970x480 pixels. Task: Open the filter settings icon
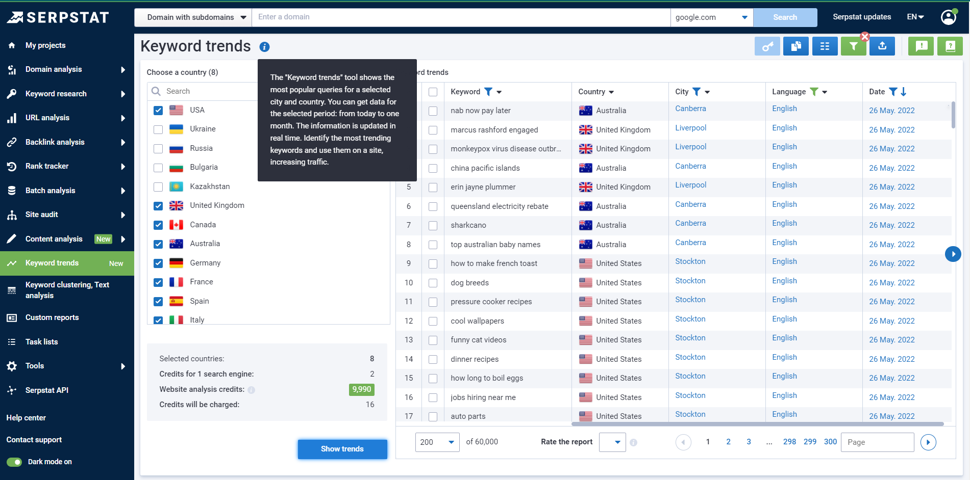point(854,46)
